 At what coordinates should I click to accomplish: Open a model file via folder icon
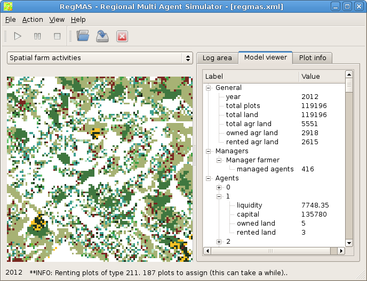click(x=83, y=36)
